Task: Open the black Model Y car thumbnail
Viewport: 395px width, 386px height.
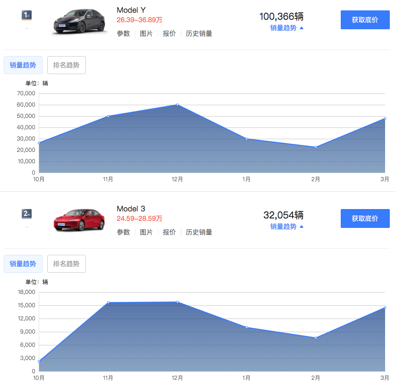Action: 79,21
